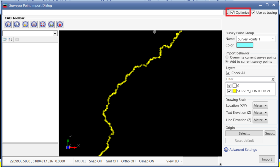Select the Zoom Out tool in CAD ToolBar
280x167 pixels.
[17, 24]
